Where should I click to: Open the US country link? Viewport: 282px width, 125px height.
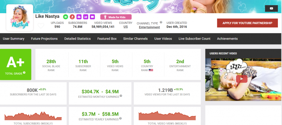pyautogui.click(x=126, y=27)
